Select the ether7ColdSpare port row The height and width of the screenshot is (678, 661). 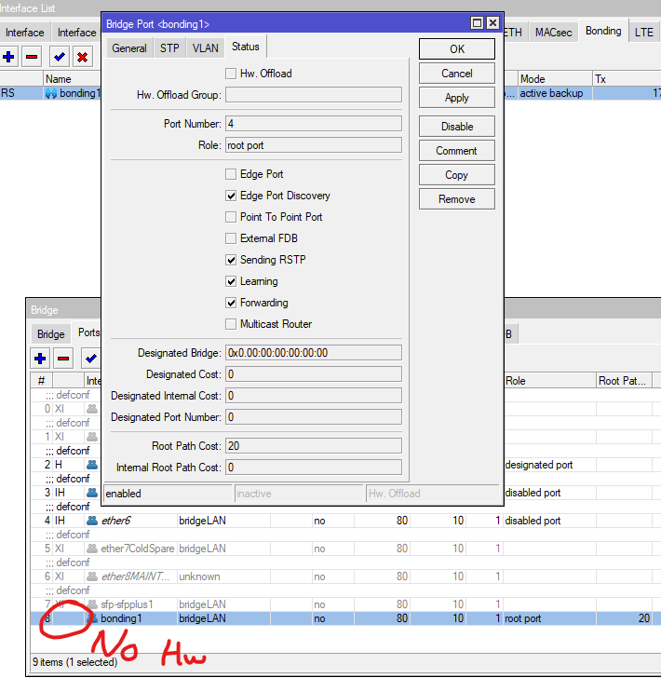click(x=345, y=549)
